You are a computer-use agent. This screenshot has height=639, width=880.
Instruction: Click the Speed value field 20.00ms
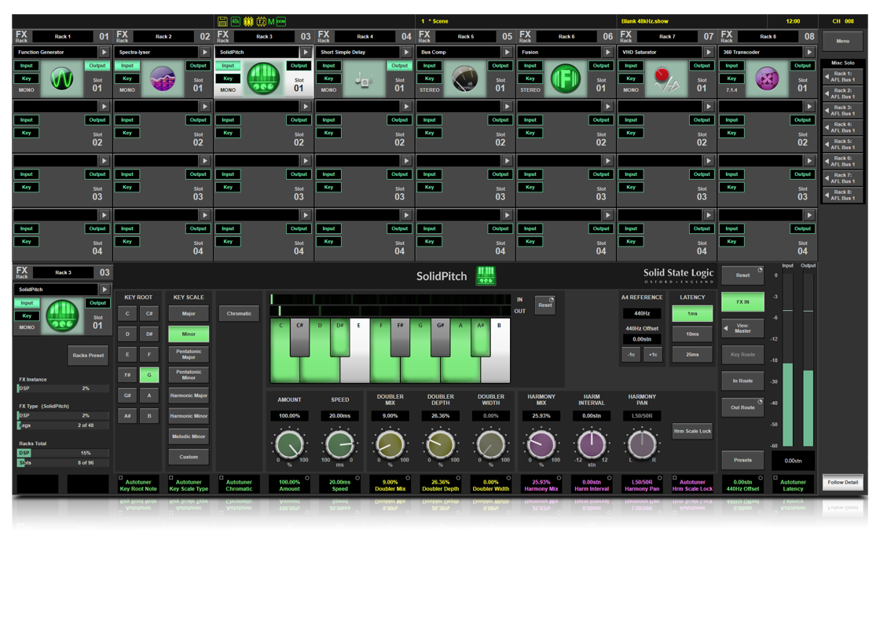pyautogui.click(x=339, y=416)
